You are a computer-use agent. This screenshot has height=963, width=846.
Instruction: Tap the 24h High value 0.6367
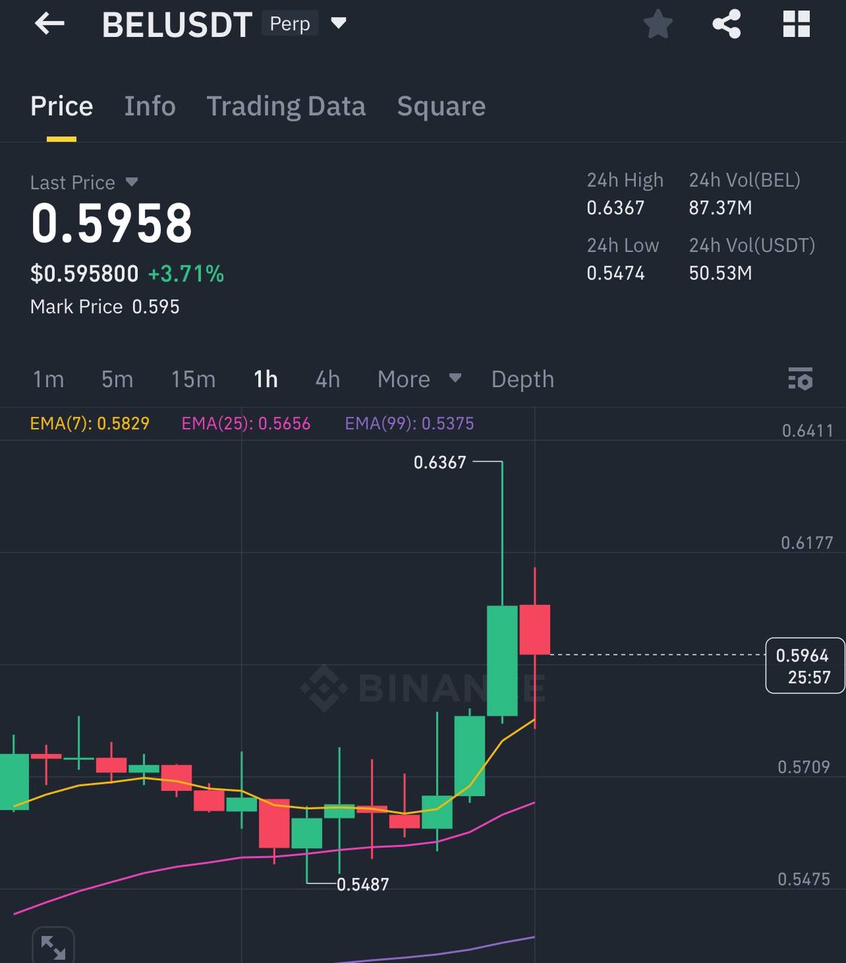pos(615,208)
